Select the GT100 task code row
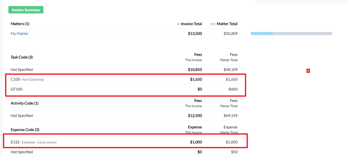The image size is (350, 158). 17,90
